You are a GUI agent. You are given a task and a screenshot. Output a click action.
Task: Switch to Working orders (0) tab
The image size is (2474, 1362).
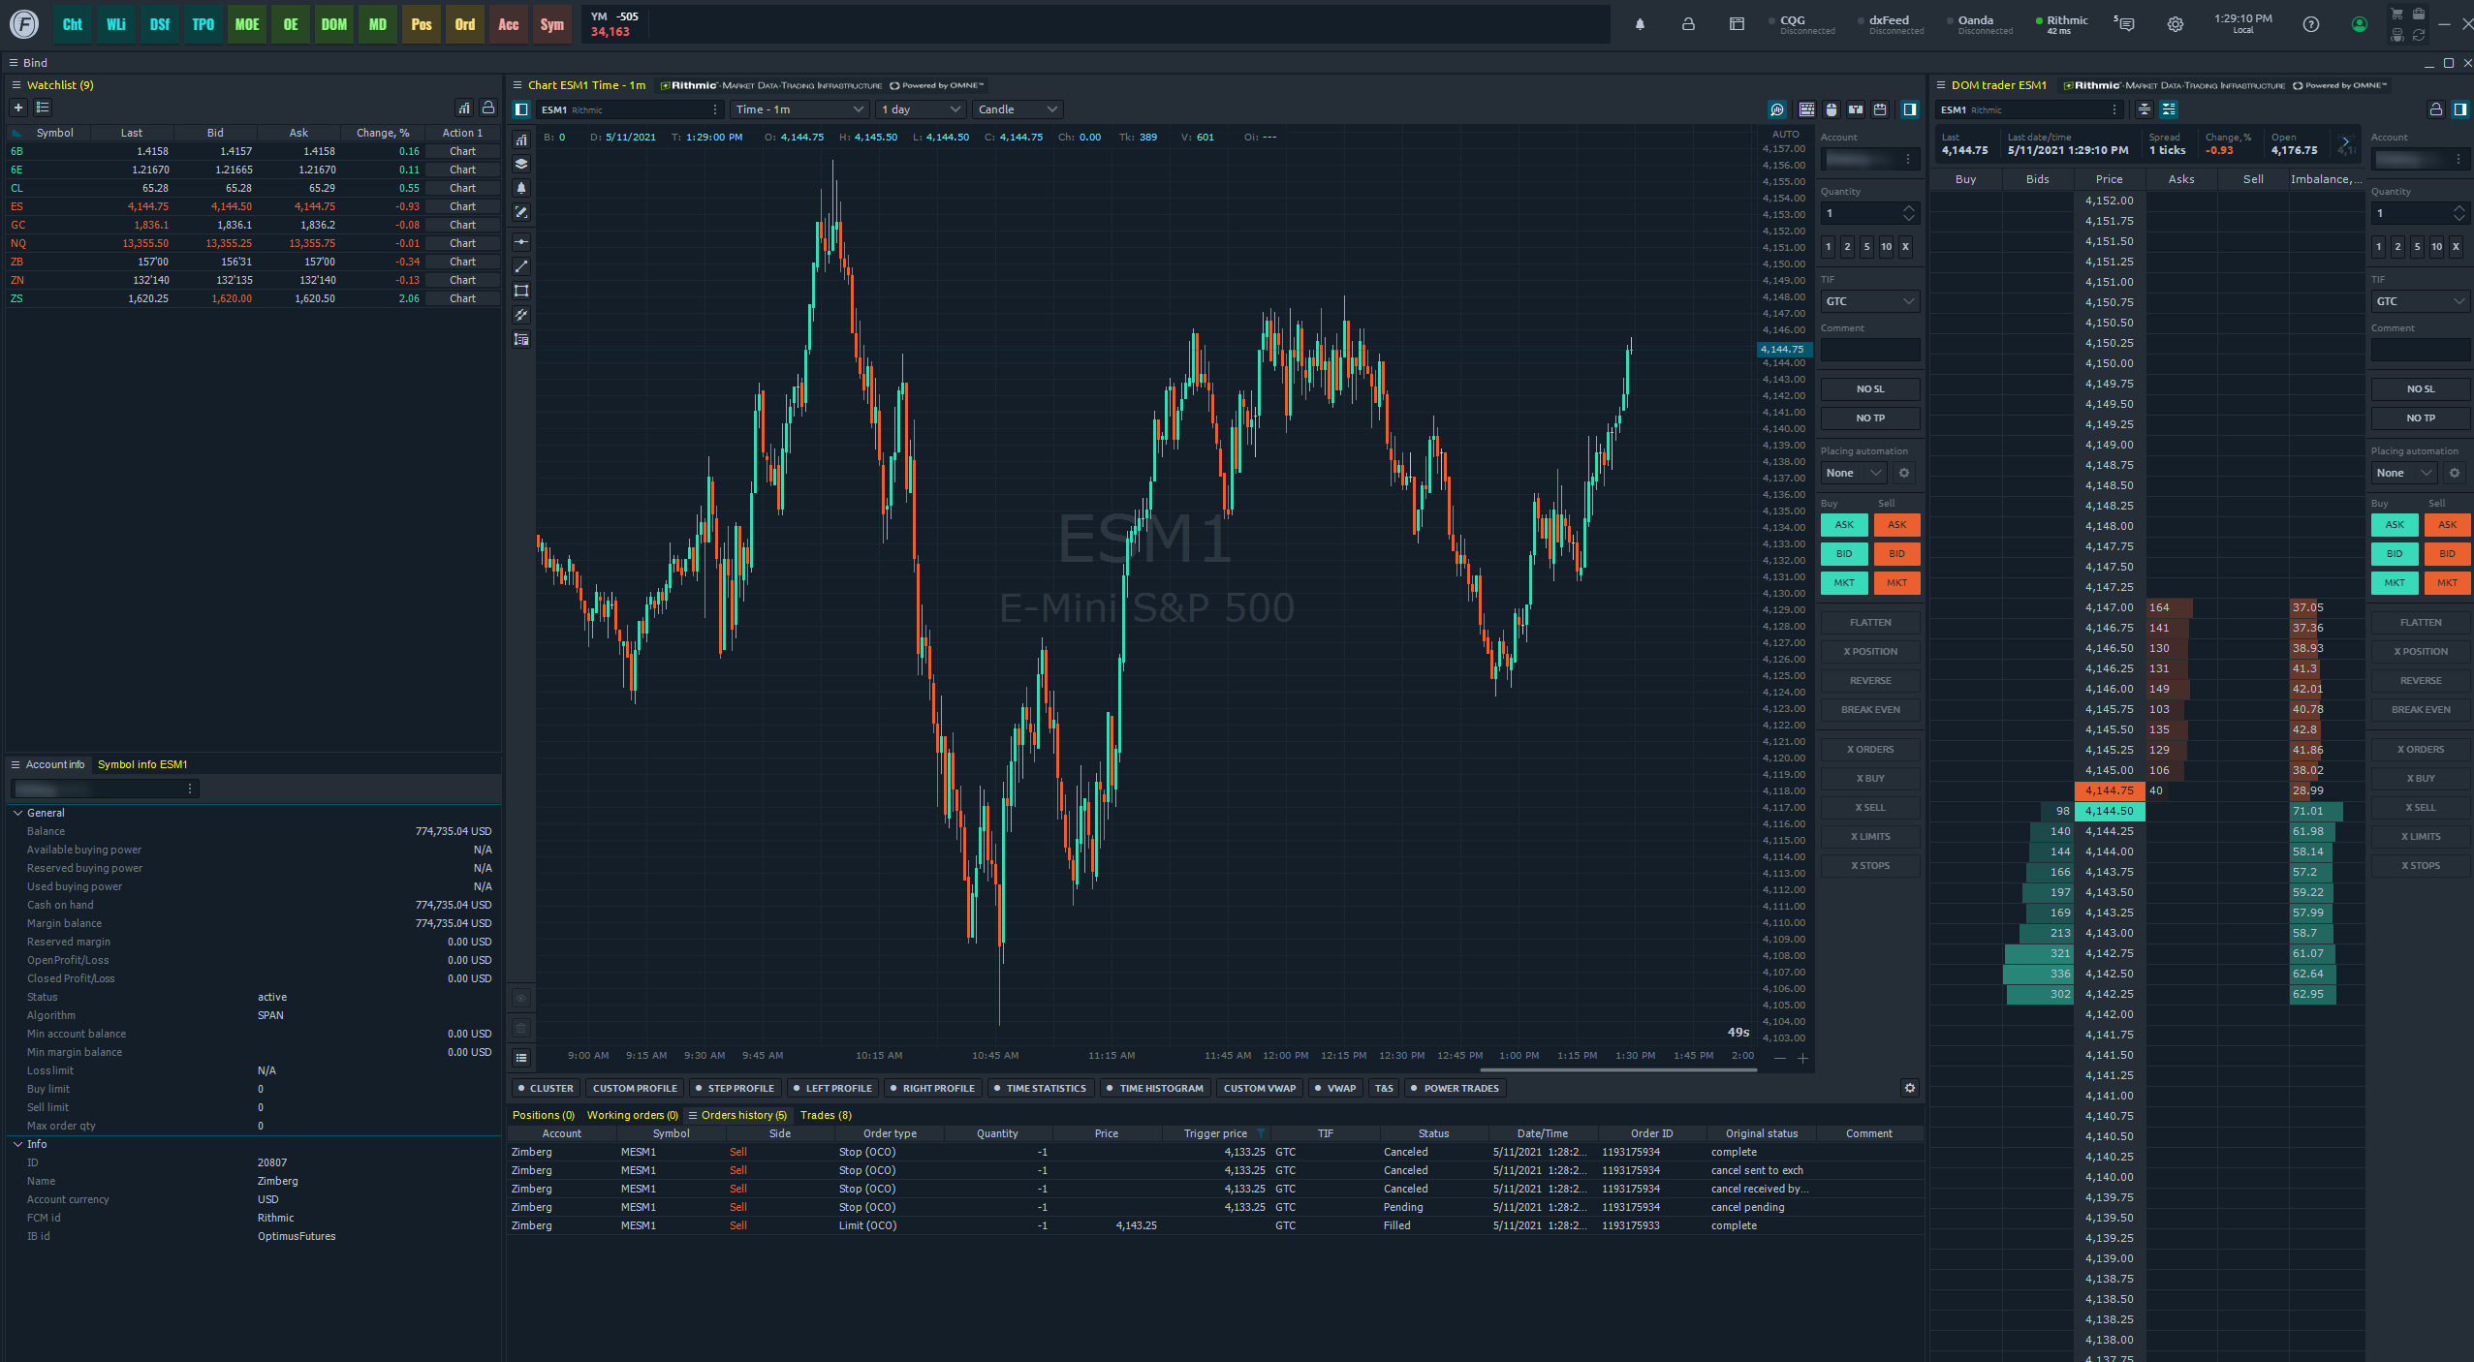[x=632, y=1115]
